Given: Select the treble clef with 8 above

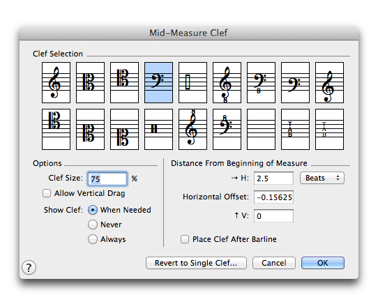Looking at the screenshot, I should pos(192,129).
